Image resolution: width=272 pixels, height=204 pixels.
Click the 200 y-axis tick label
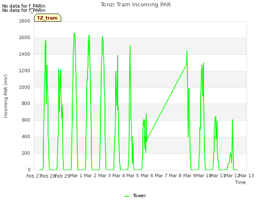pyautogui.click(x=26, y=153)
